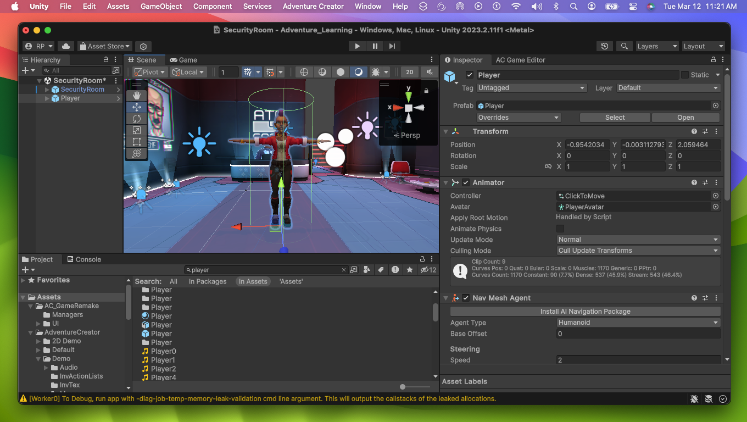Viewport: 747px width, 422px height.
Task: Click the Speed value field under Steering
Action: click(x=637, y=360)
